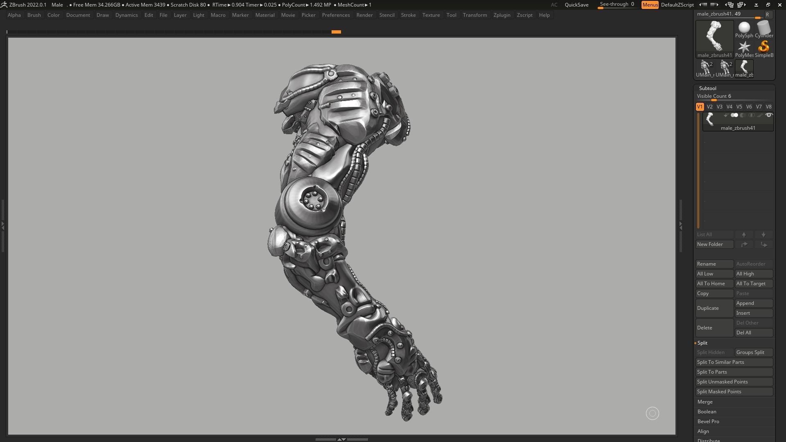Open the Transform menu
This screenshot has height=442, width=786.
(x=475, y=15)
